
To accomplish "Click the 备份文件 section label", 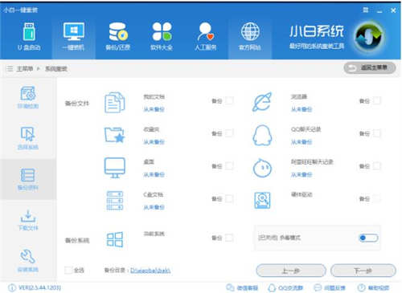I will click(x=77, y=104).
